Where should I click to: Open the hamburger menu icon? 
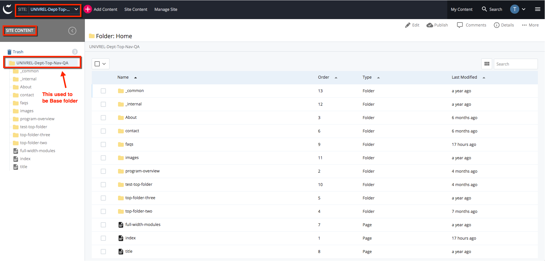click(538, 9)
